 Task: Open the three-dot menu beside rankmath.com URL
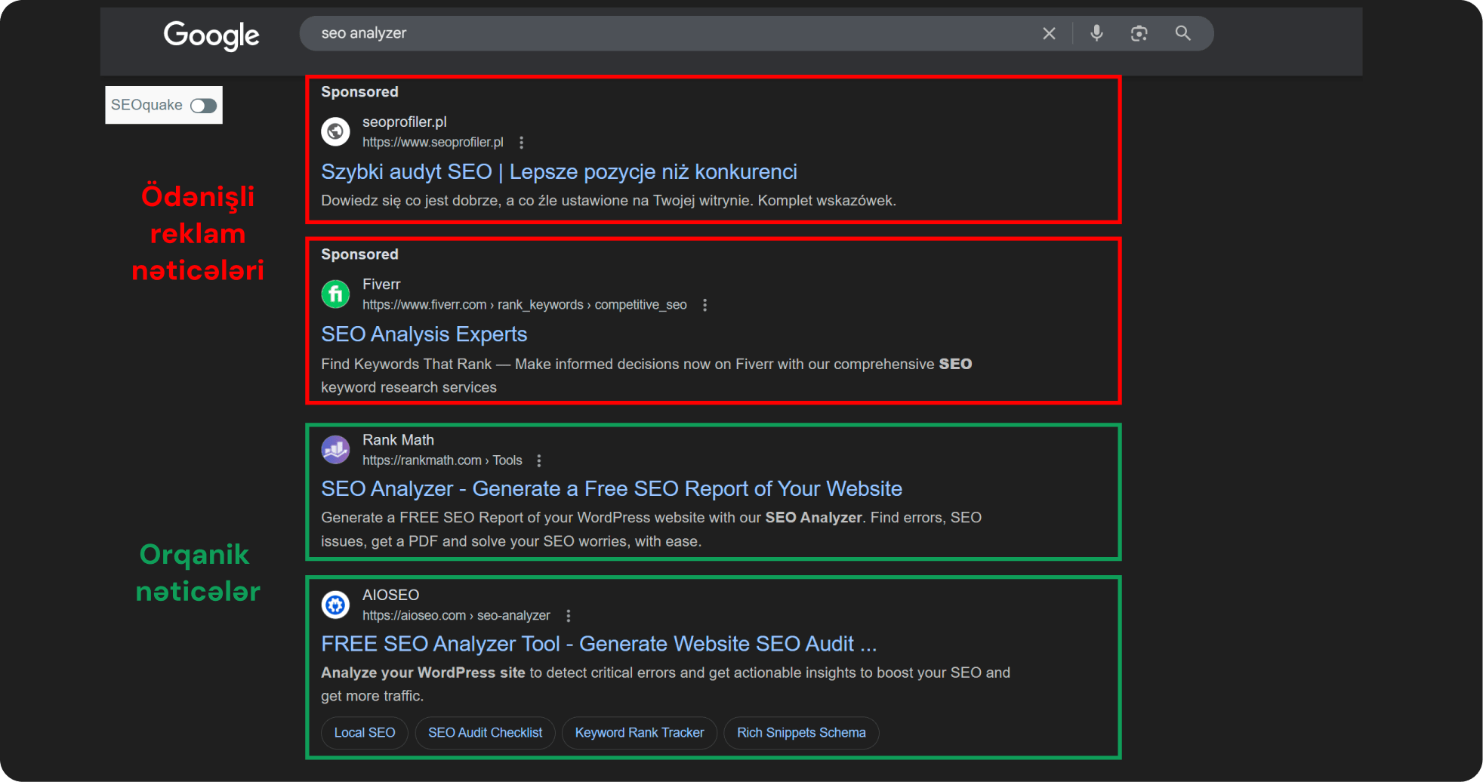538,460
